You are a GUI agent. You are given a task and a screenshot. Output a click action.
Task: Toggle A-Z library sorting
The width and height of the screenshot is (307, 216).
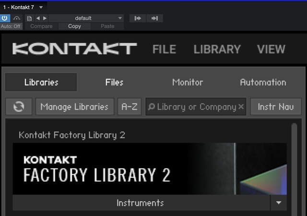pyautogui.click(x=129, y=107)
